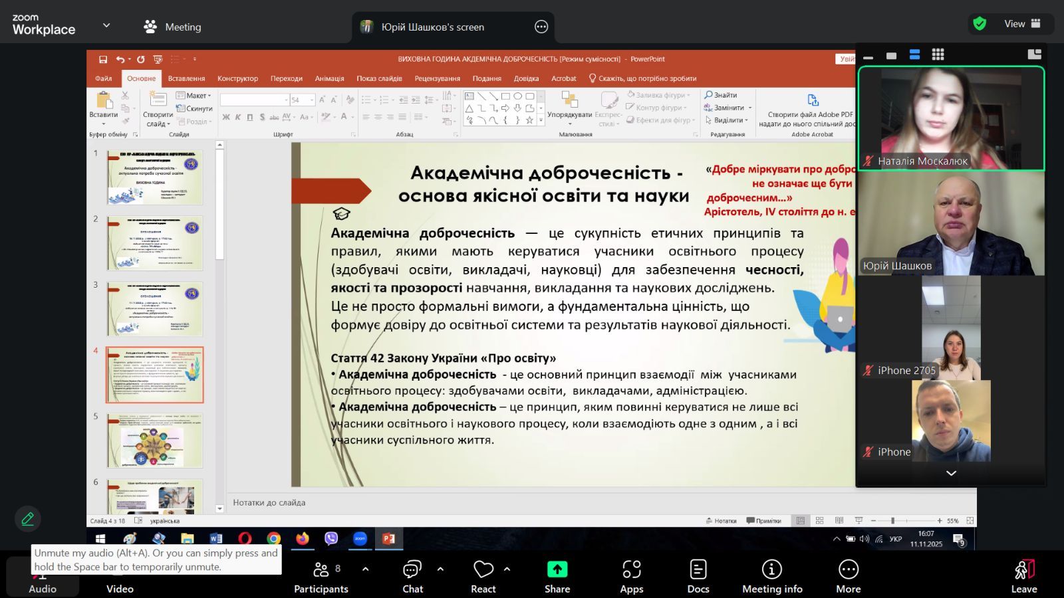The image size is (1064, 598).
Task: Open screen share options ellipsis menu
Action: (541, 27)
